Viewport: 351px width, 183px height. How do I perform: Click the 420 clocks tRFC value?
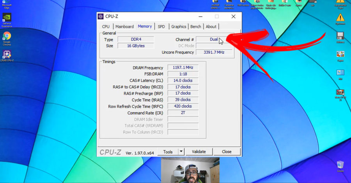pos(183,106)
